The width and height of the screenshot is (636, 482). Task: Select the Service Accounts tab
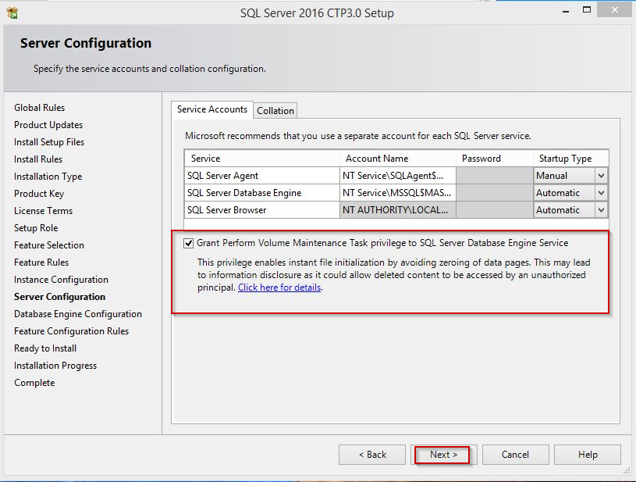(x=212, y=109)
